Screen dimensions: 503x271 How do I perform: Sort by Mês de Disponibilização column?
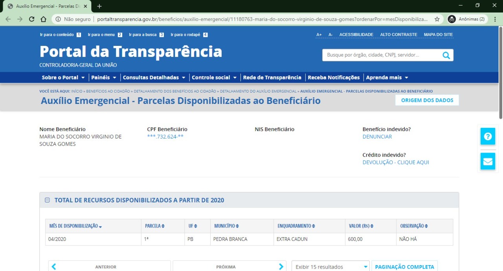(75, 226)
